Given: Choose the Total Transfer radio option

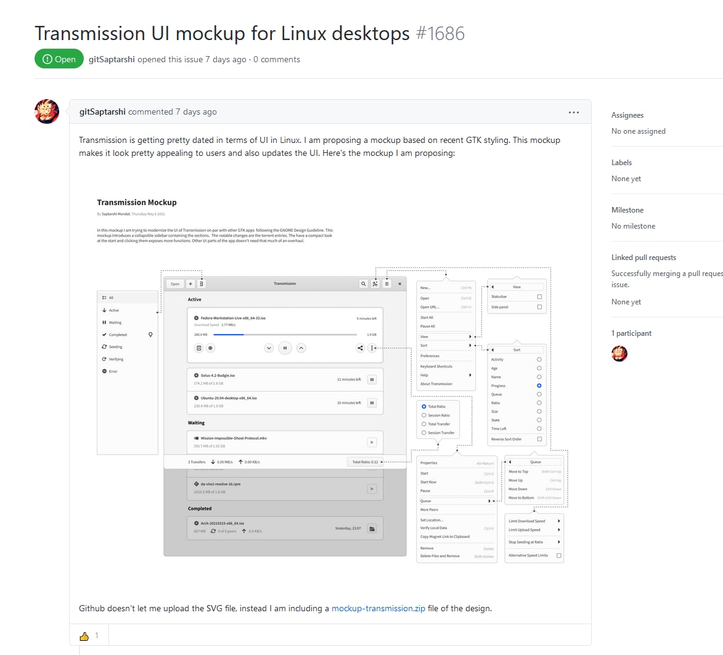Looking at the screenshot, I should (x=423, y=424).
